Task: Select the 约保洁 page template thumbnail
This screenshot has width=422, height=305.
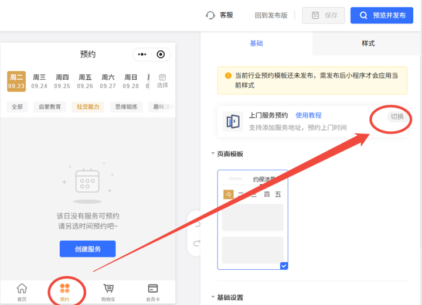Action: click(253, 220)
